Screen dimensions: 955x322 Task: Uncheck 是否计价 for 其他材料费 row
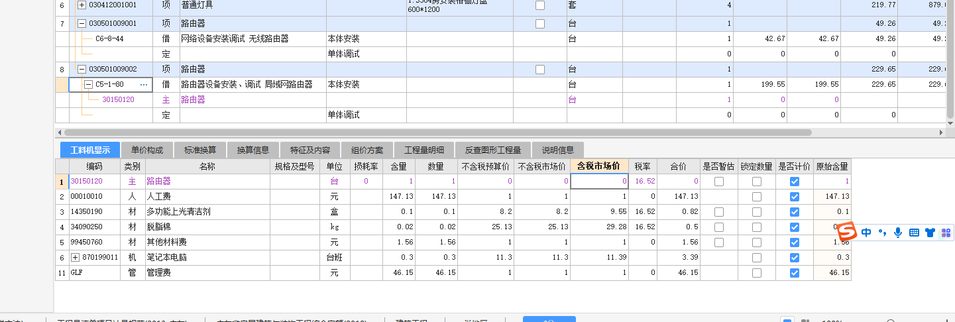coord(795,242)
